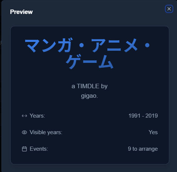
Task: Click the calendar icon beside Events
Action: 24,149
